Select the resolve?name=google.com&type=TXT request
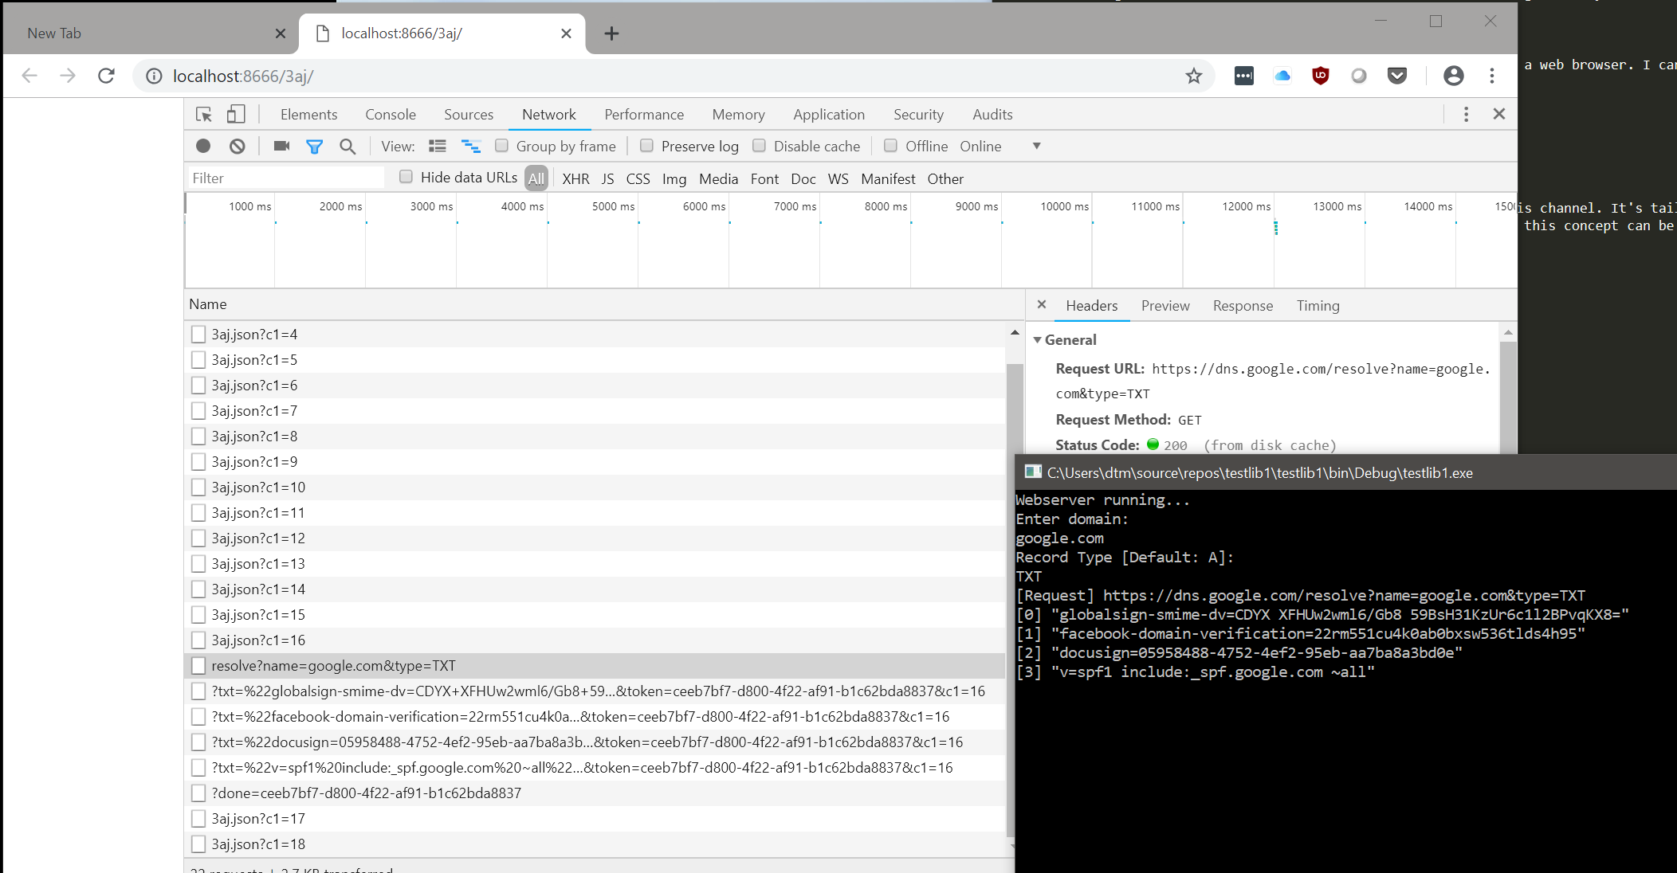Image resolution: width=1677 pixels, height=873 pixels. [x=333, y=666]
